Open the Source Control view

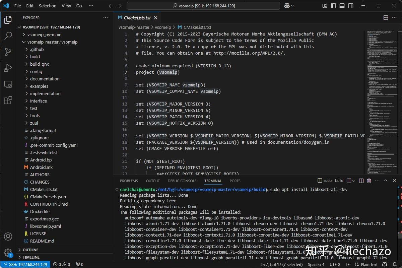[8, 52]
